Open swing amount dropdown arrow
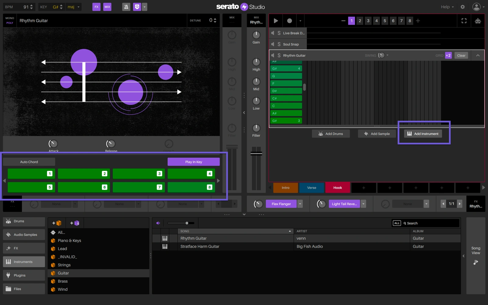This screenshot has width=488, height=305. (387, 55)
